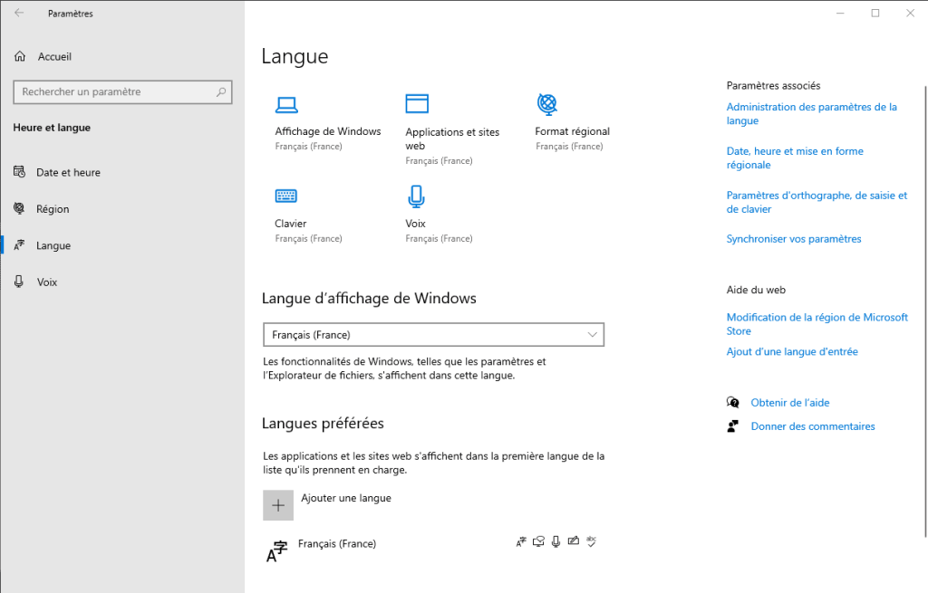This screenshot has width=928, height=593.
Task: Click the back arrow in title bar
Action: [19, 14]
